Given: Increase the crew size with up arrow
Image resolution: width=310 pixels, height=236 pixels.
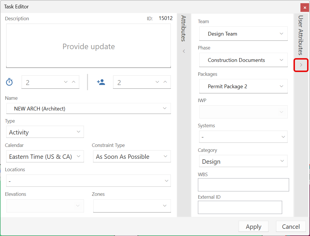Looking at the screenshot, I should pos(165,82).
